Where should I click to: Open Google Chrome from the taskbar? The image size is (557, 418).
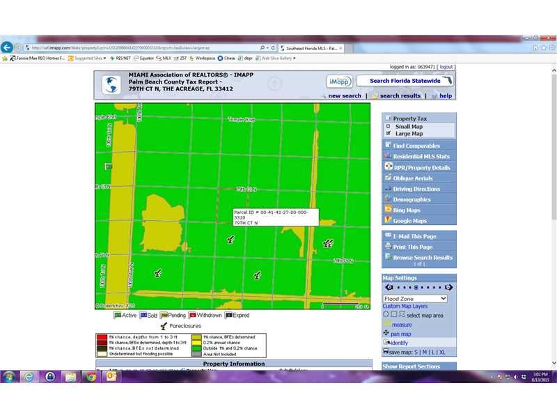click(x=91, y=376)
